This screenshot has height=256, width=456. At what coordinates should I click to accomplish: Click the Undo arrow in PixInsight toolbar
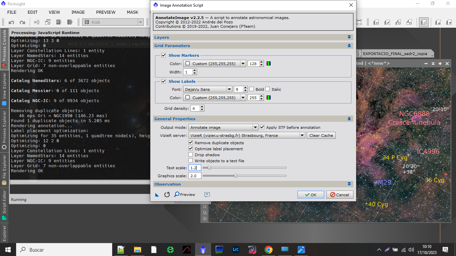(x=11, y=22)
